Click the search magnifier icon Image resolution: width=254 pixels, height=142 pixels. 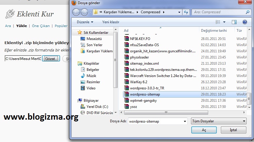click(x=247, y=12)
